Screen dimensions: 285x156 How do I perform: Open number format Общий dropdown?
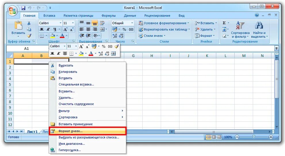[132, 23]
